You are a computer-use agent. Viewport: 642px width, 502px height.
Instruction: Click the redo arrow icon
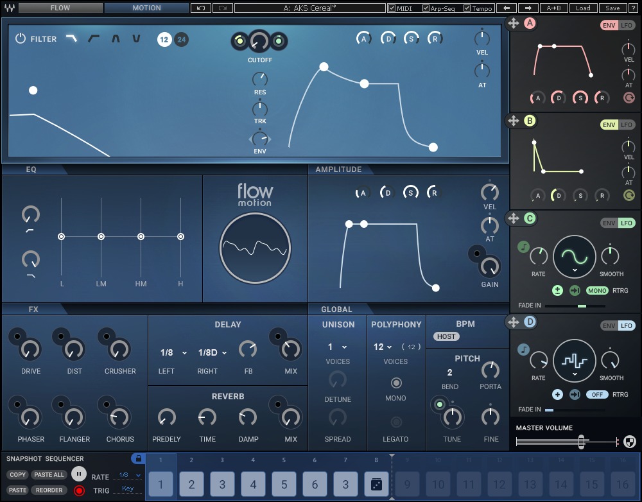[x=223, y=8]
